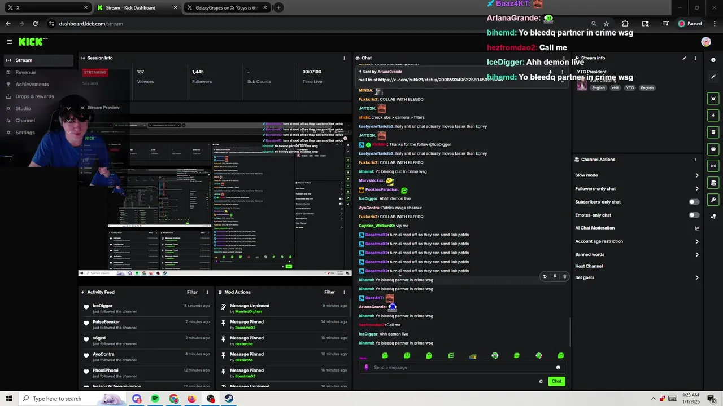
Task: Open browser extensions puzzle icon
Action: 625,24
